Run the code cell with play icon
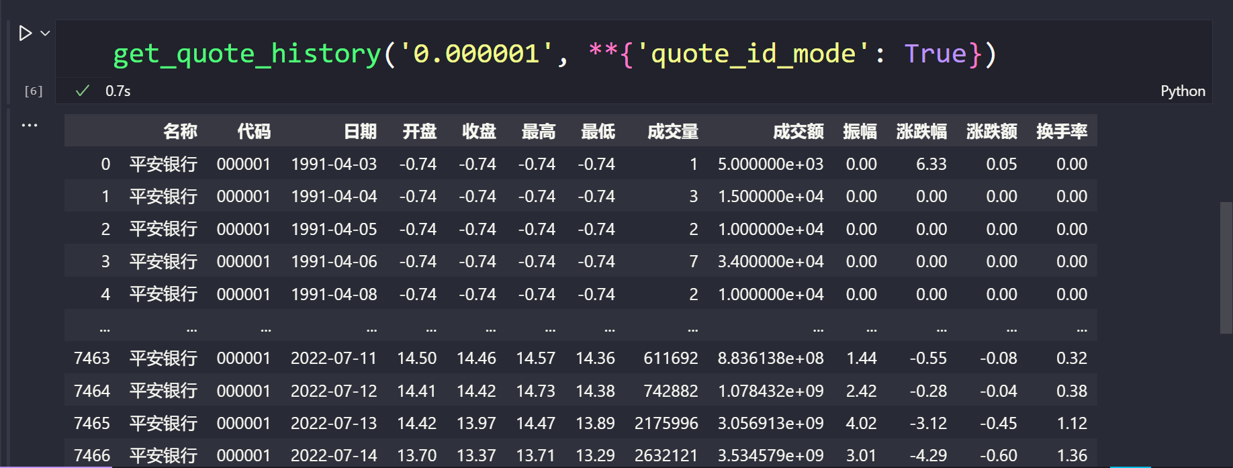The image size is (1233, 468). coord(26,33)
